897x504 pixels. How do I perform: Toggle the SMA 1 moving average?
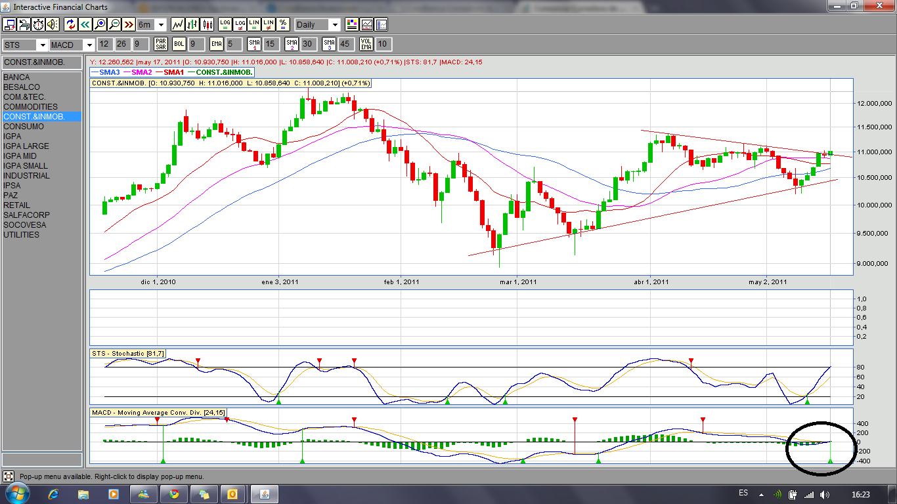pyautogui.click(x=253, y=44)
